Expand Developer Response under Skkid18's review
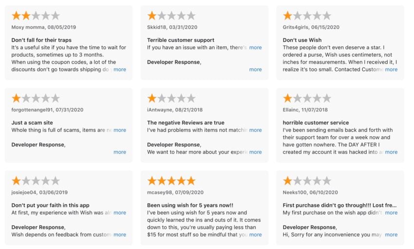 [x=255, y=70]
